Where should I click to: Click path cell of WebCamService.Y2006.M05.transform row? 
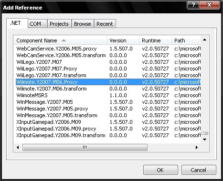[x=187, y=55]
